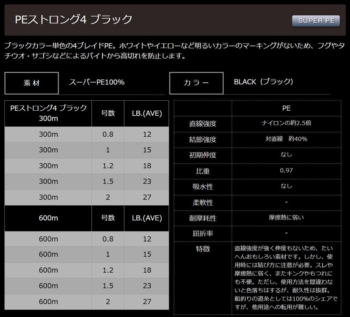Expand the 300m table section header
Screen dimensions: 350x317
(48, 114)
